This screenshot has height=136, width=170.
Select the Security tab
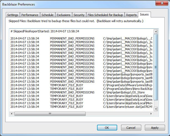tap(79, 15)
